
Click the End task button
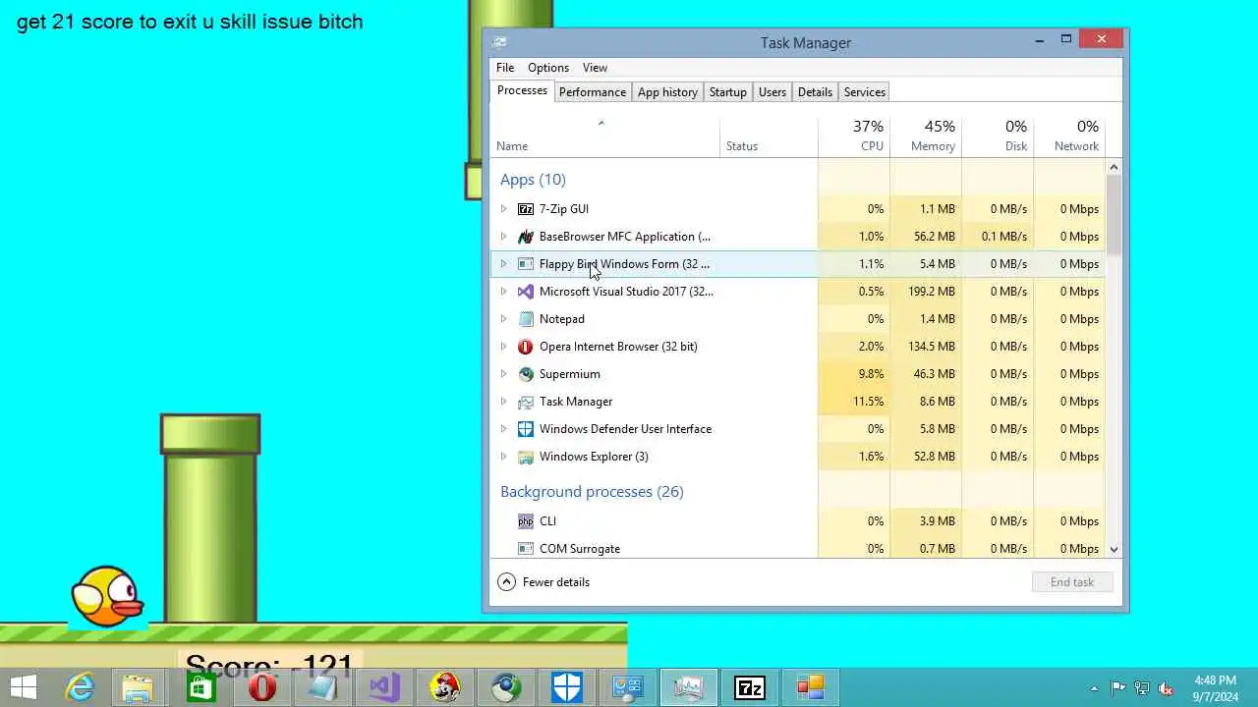[x=1072, y=582]
